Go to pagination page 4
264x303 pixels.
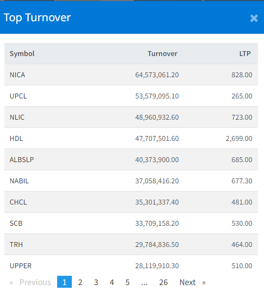tap(112, 282)
